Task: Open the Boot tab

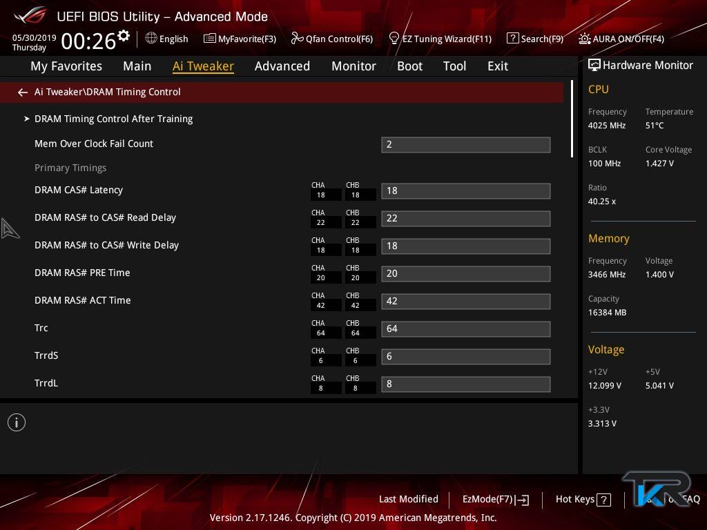Action: tap(410, 66)
